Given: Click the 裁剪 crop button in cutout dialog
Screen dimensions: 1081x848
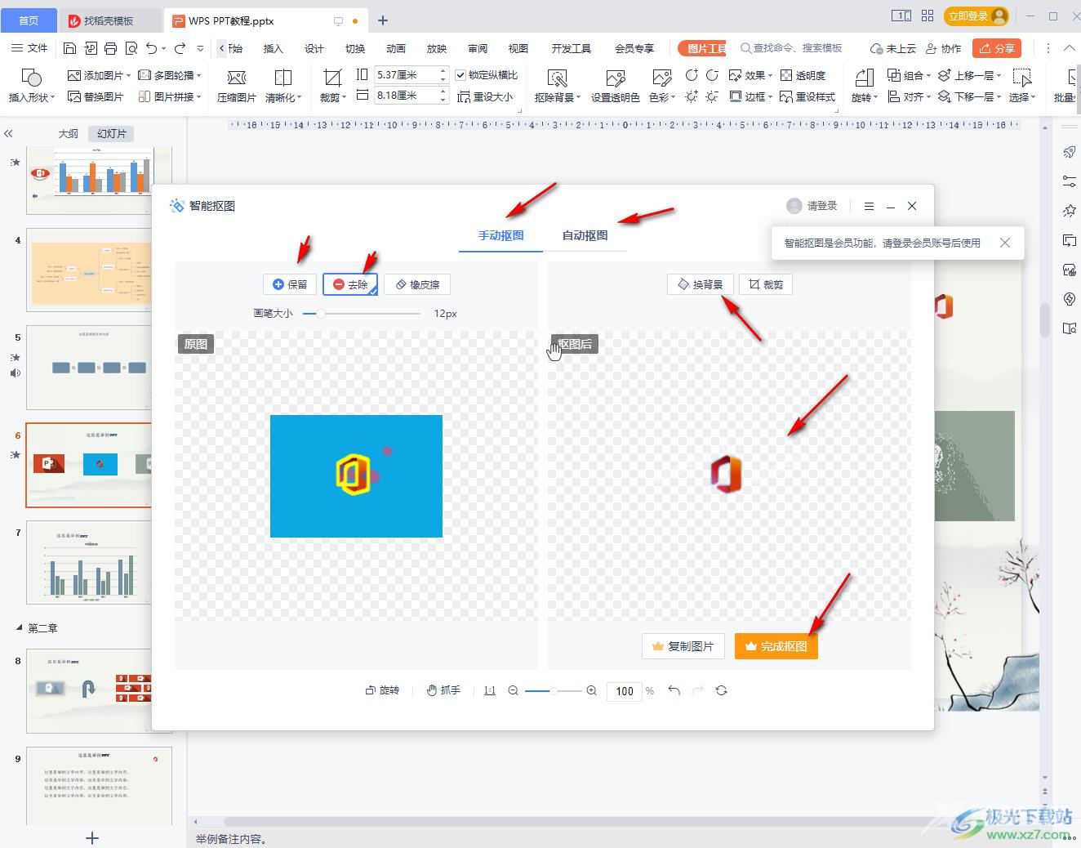Looking at the screenshot, I should click(x=766, y=284).
